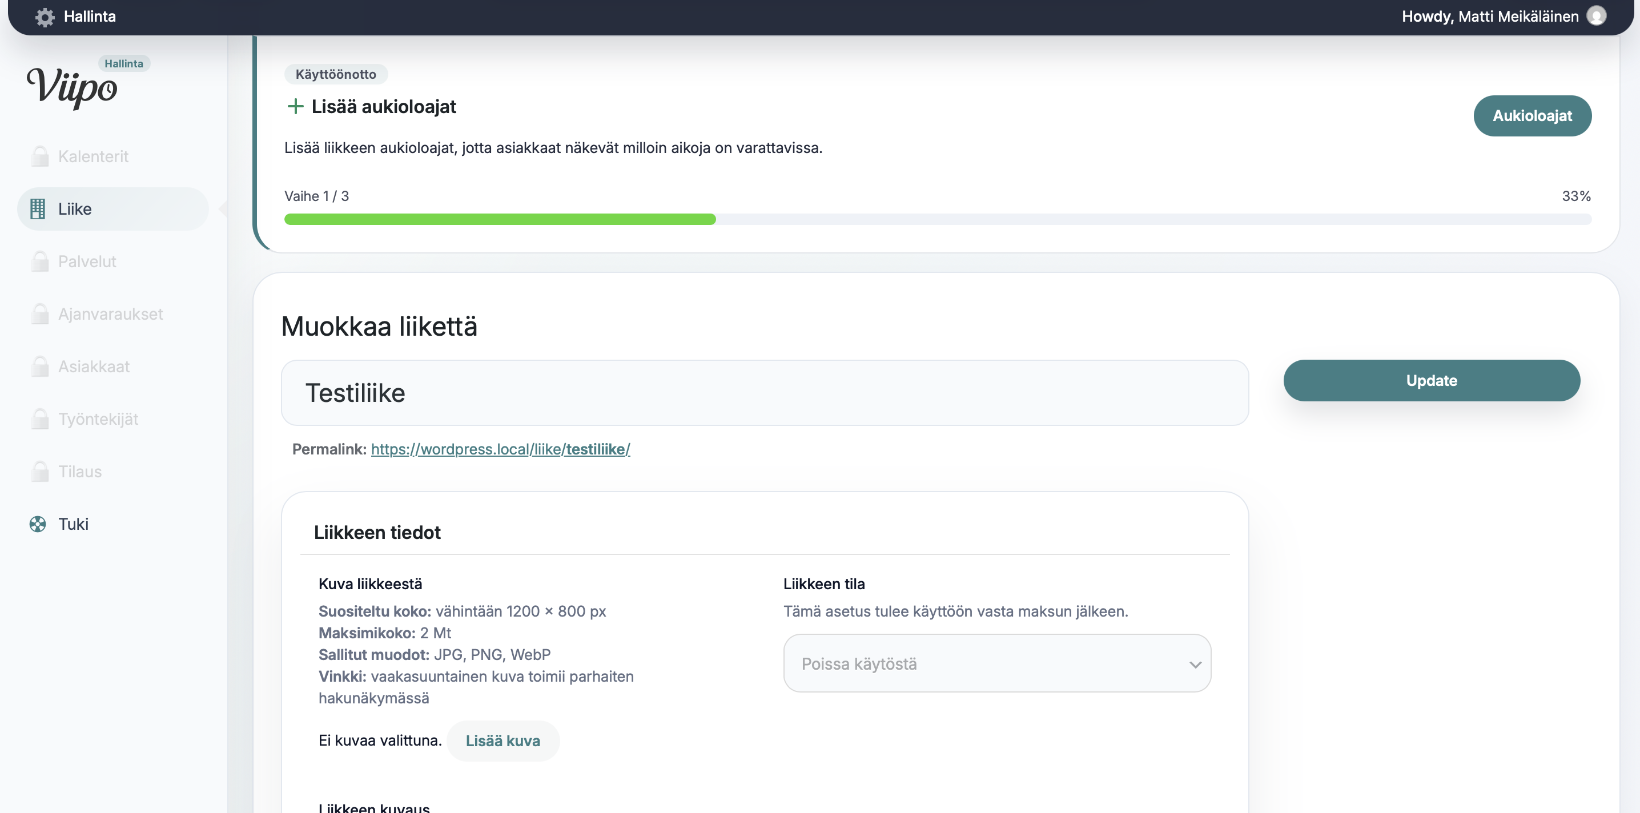Click the lock icon beside Kalenterit
Screen dimensions: 1640x813
coord(39,156)
